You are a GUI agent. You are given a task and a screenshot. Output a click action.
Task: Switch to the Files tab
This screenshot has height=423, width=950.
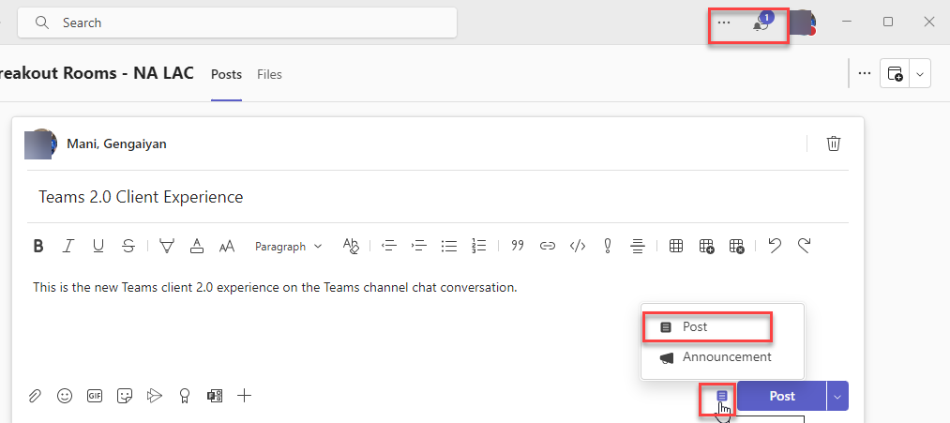pos(269,74)
